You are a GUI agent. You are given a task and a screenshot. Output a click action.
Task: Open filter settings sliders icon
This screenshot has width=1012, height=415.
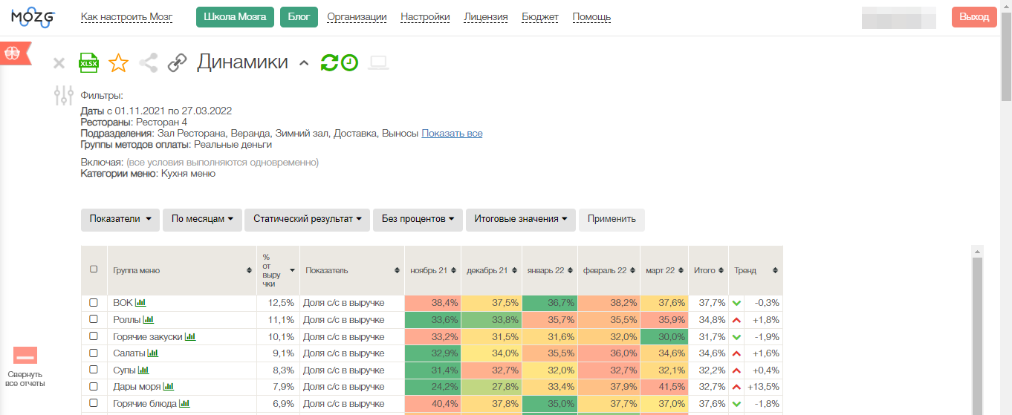[x=64, y=96]
